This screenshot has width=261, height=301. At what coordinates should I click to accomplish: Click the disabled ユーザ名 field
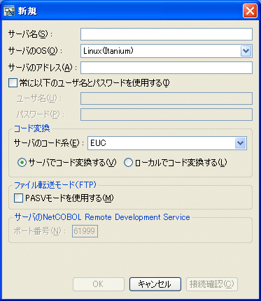(x=167, y=98)
